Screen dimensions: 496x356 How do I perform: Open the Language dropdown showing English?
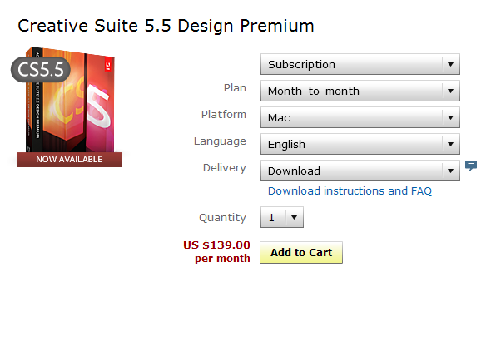click(x=360, y=144)
